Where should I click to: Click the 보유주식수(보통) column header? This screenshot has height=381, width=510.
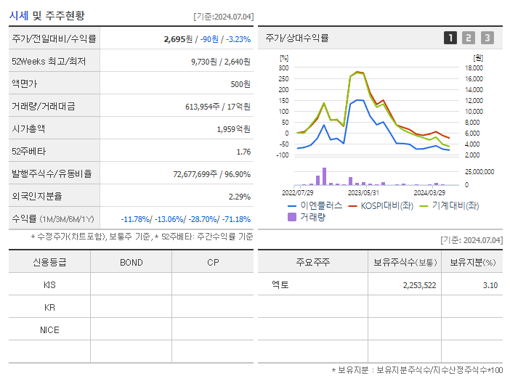[x=405, y=262]
